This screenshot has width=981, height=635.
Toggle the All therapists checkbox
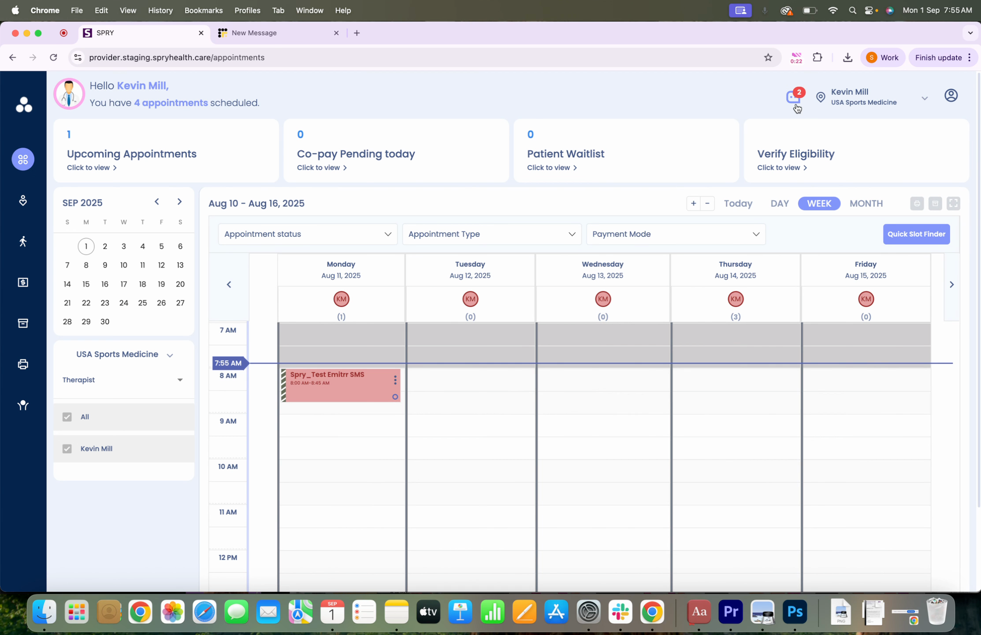67,417
